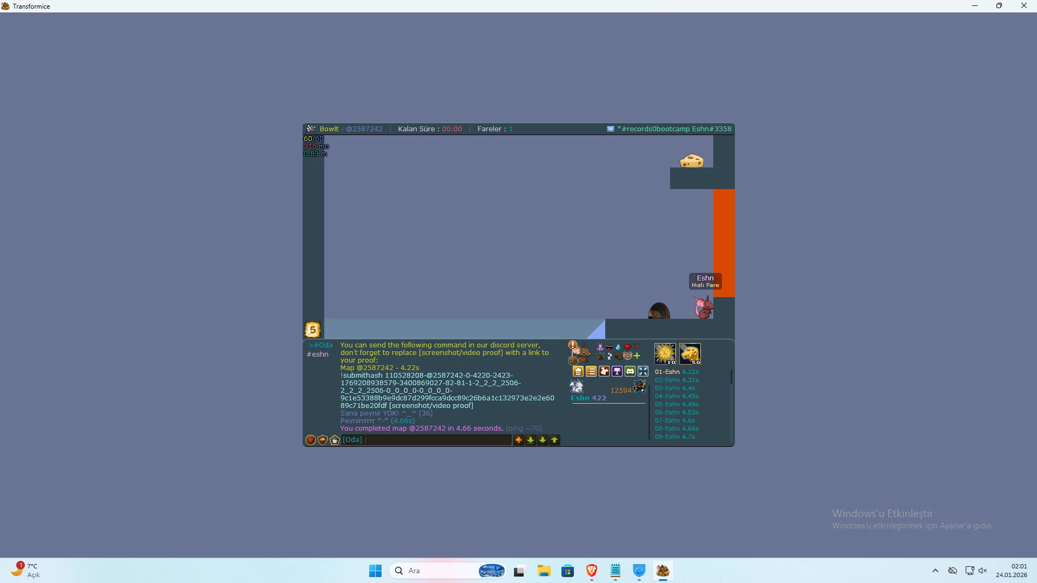The width and height of the screenshot is (1037, 583).
Task: Select the record entry 03-Eshn 4.4s
Action: click(x=675, y=388)
